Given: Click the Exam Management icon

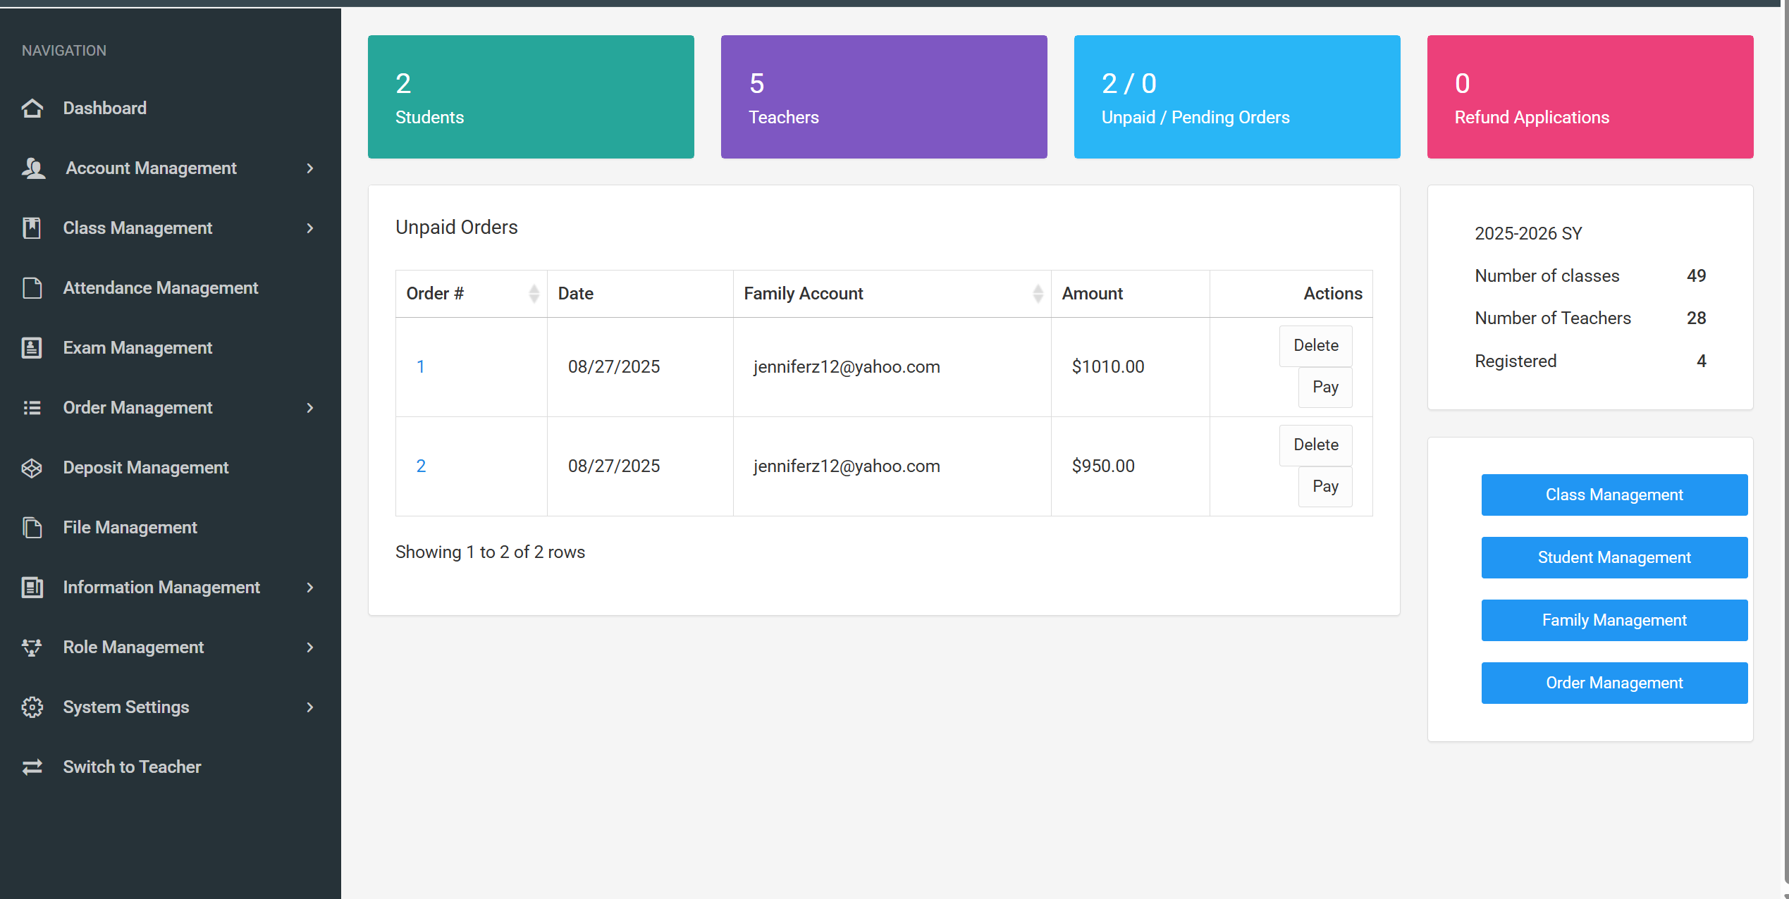Looking at the screenshot, I should (x=32, y=348).
